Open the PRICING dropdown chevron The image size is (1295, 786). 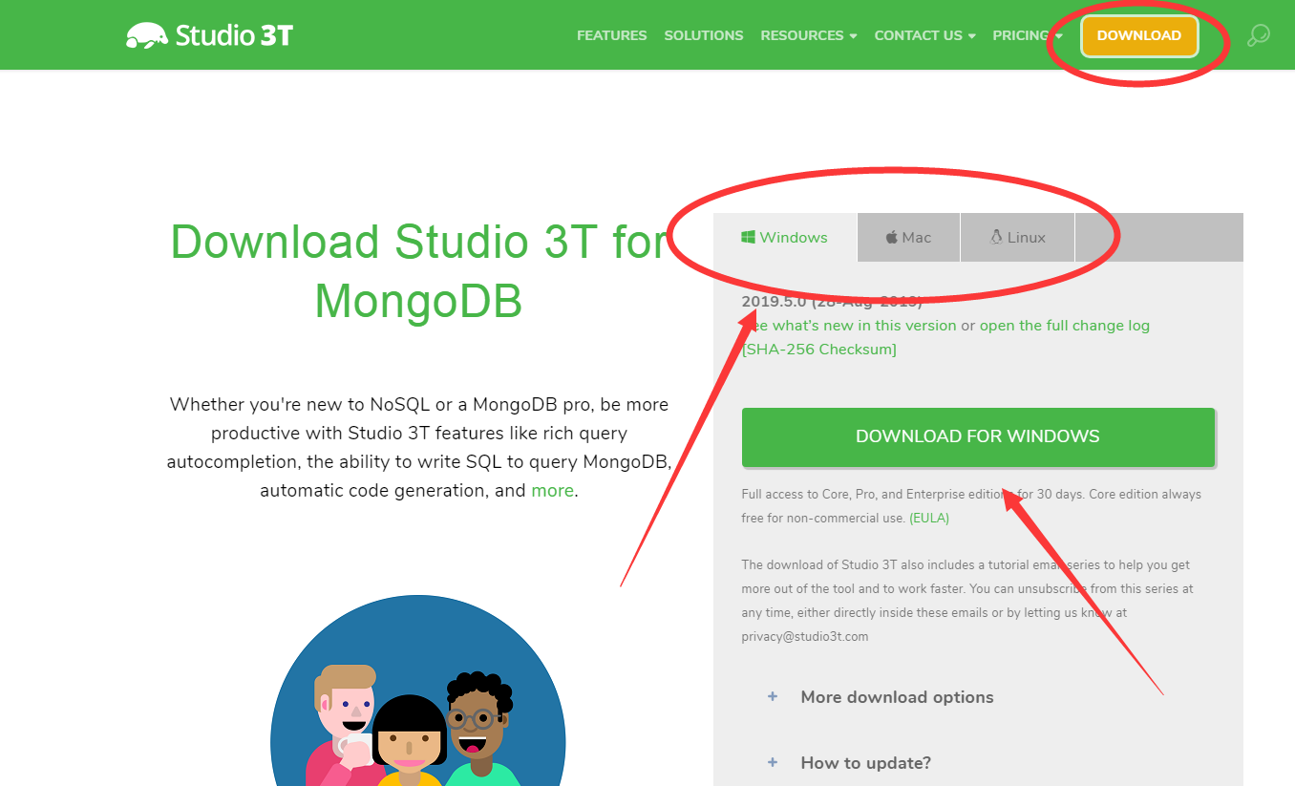point(1057,35)
